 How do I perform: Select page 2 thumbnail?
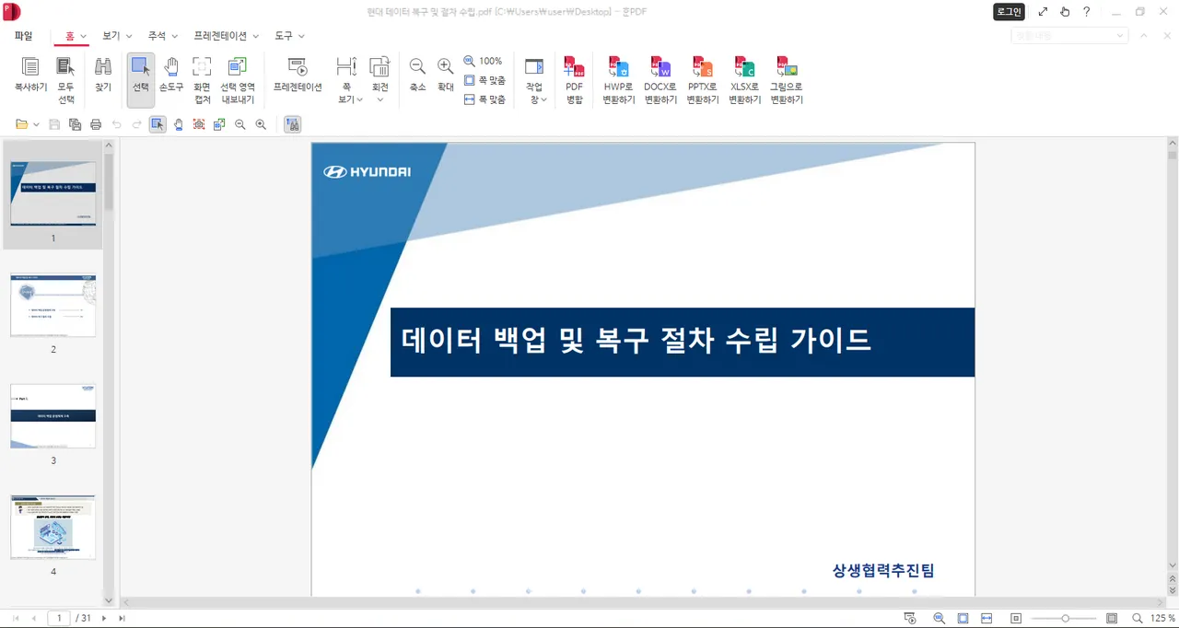53,305
